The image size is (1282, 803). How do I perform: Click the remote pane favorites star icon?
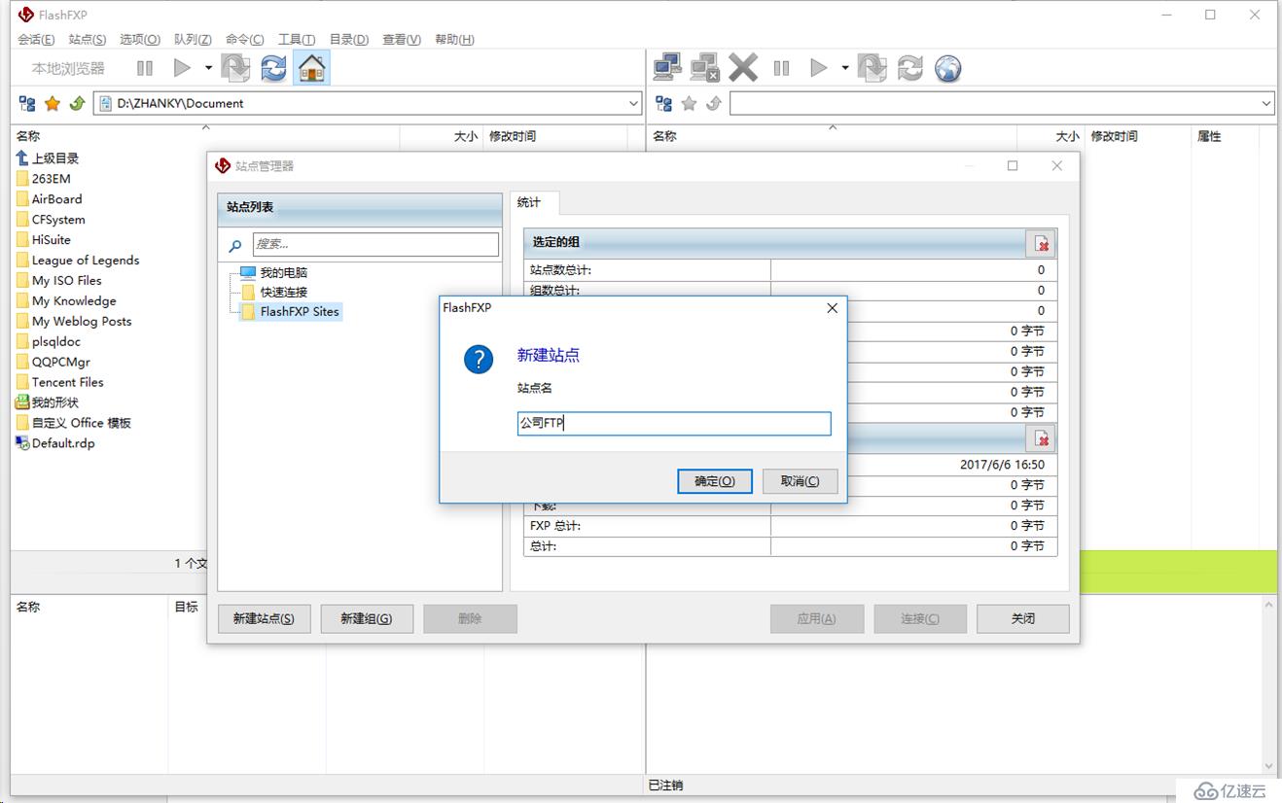pos(689,103)
